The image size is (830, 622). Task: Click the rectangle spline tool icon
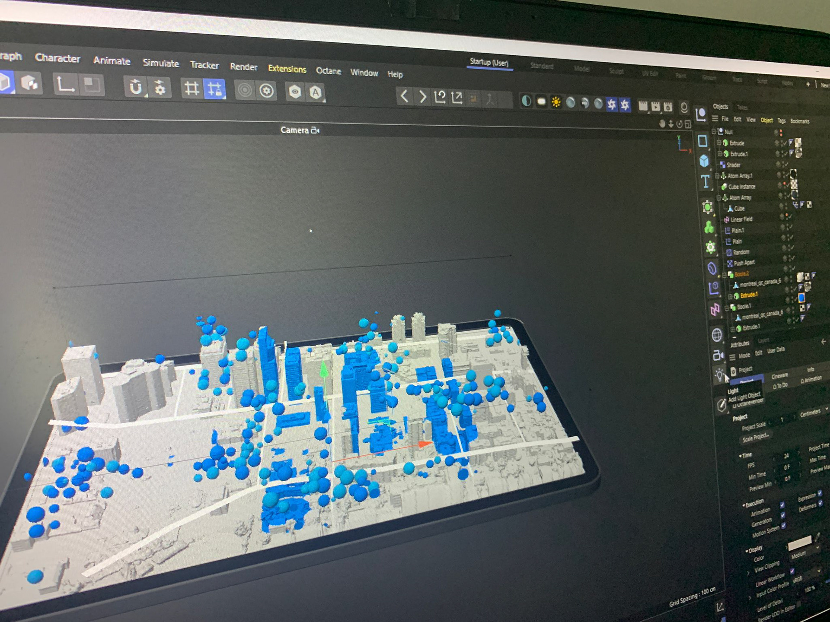pyautogui.click(x=702, y=141)
